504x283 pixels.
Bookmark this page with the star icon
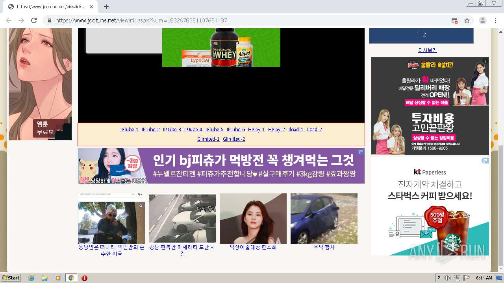(467, 20)
